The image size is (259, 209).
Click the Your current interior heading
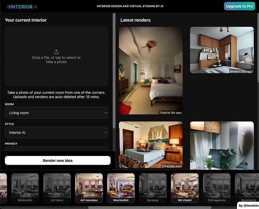pos(26,20)
